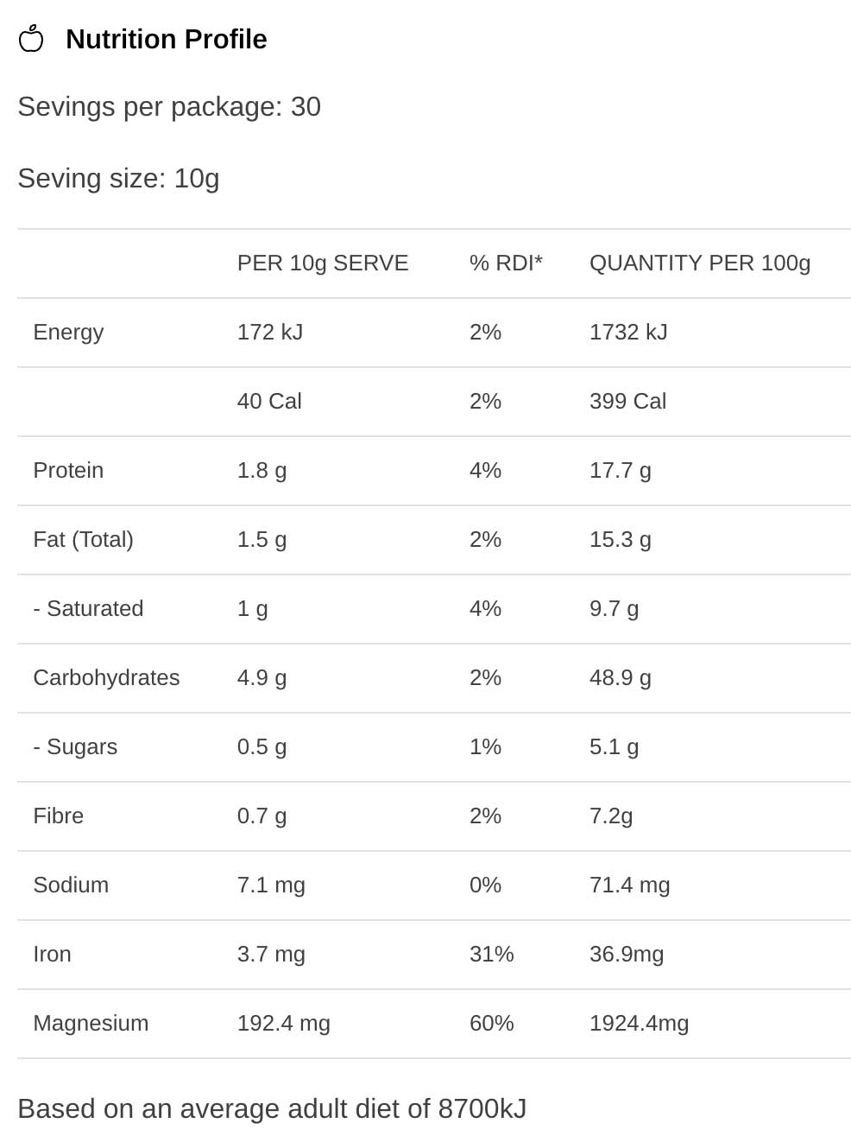Select the Energy row label

[68, 332]
